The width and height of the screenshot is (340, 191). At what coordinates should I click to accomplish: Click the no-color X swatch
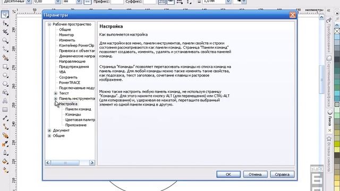coord(337,32)
